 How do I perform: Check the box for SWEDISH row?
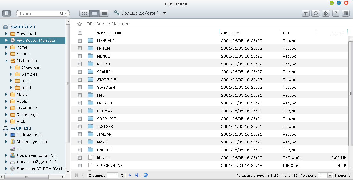[79, 88]
